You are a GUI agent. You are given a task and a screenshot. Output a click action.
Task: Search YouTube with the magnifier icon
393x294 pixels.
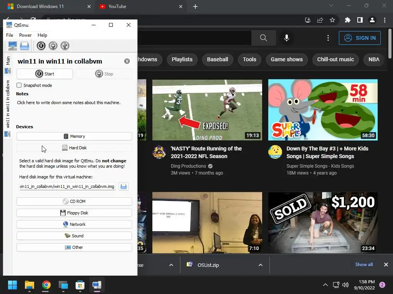click(x=263, y=38)
